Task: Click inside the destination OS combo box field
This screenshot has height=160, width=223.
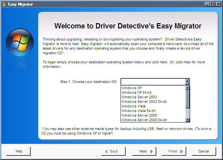Action: 153,82
